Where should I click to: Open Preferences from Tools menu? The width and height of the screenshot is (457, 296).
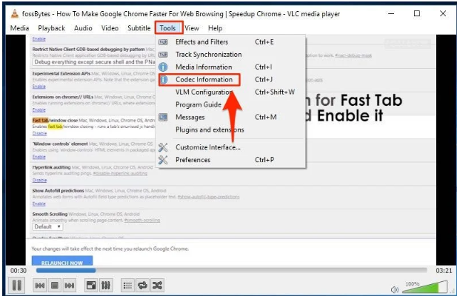coord(231,160)
